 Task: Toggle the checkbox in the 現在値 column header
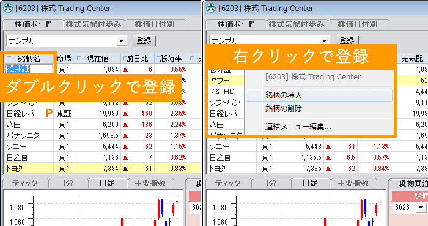79,59
